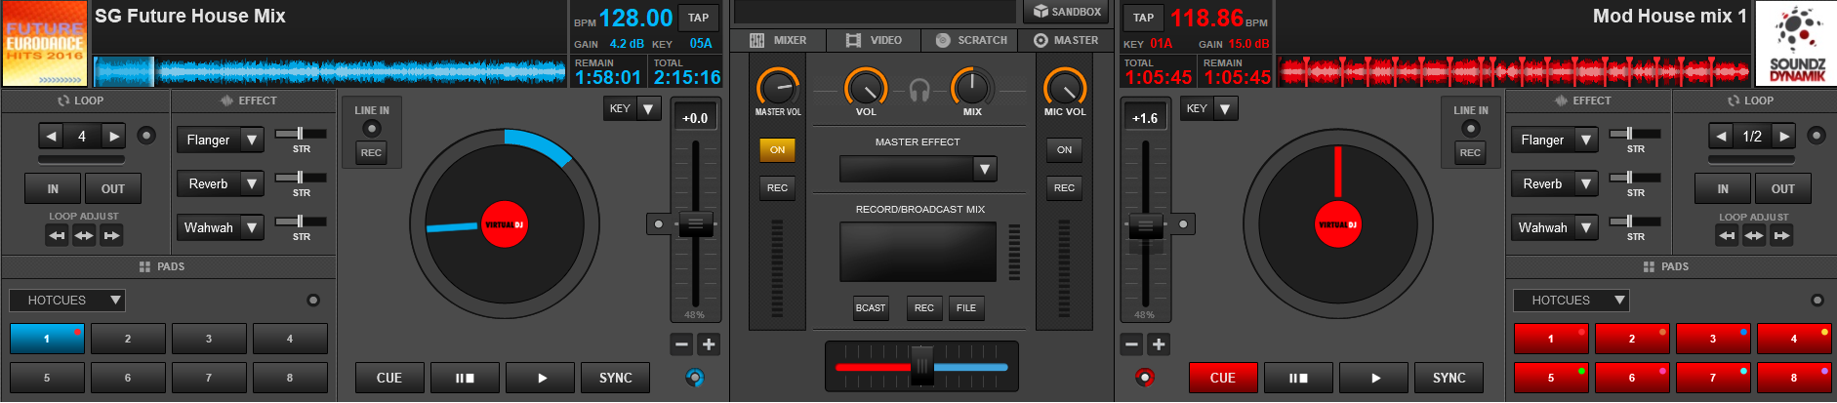Image resolution: width=1837 pixels, height=403 pixels.
Task: Switch to the SCRATCH tab
Action: 971,40
